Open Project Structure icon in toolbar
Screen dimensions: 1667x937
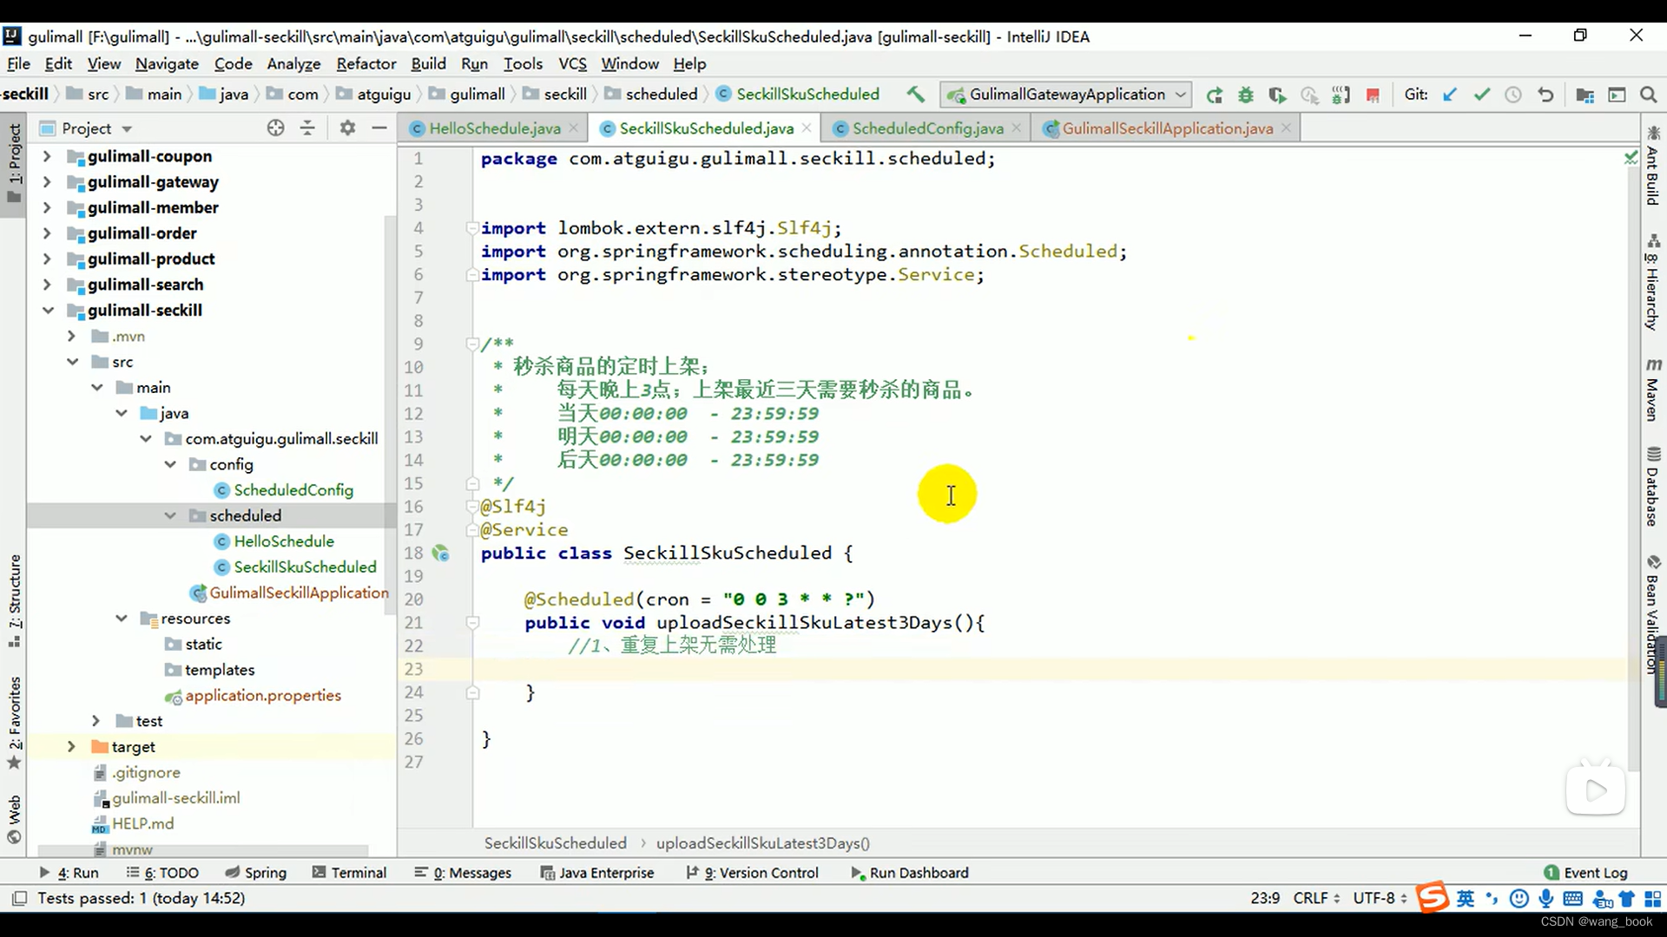1585,95
